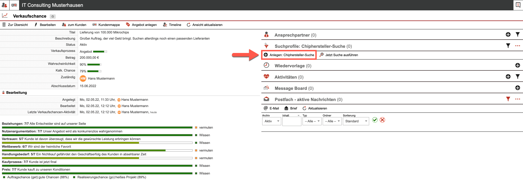Viewport: 523px width, 181px height.
Task: Open Suchprofile three-dot options menu
Action: tap(518, 46)
